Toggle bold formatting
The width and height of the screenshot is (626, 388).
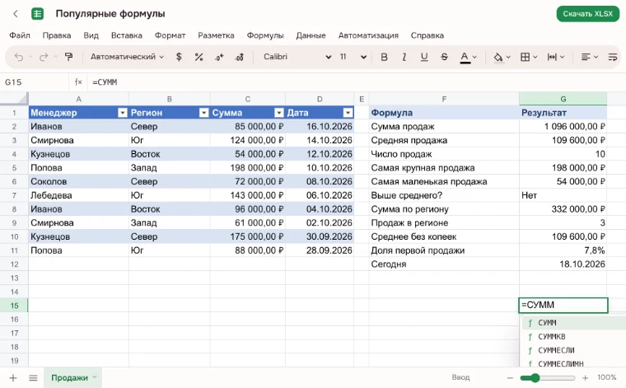tap(384, 57)
